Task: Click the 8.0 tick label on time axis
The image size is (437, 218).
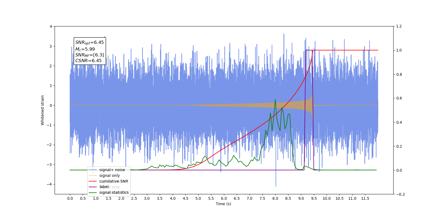Action: click(275, 198)
